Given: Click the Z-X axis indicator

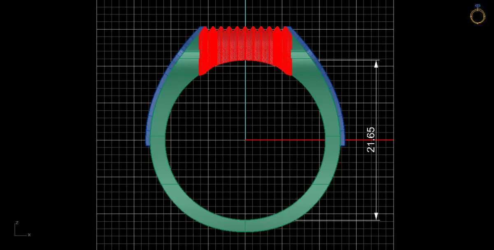Looking at the screenshot, I should tap(22, 229).
